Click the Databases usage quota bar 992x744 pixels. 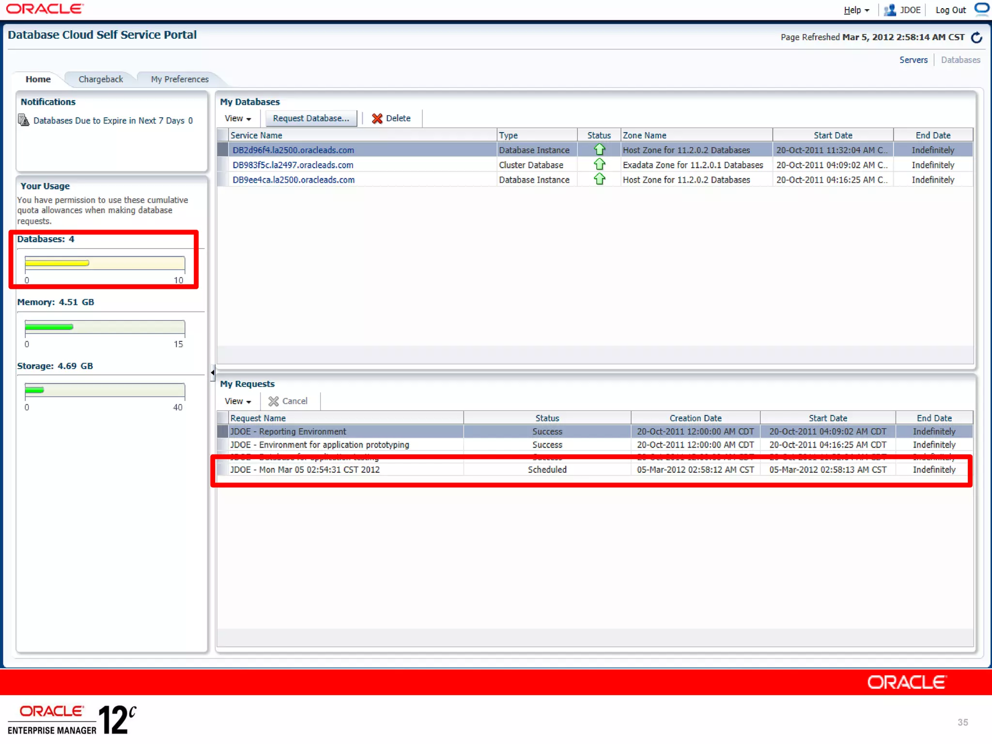[105, 263]
